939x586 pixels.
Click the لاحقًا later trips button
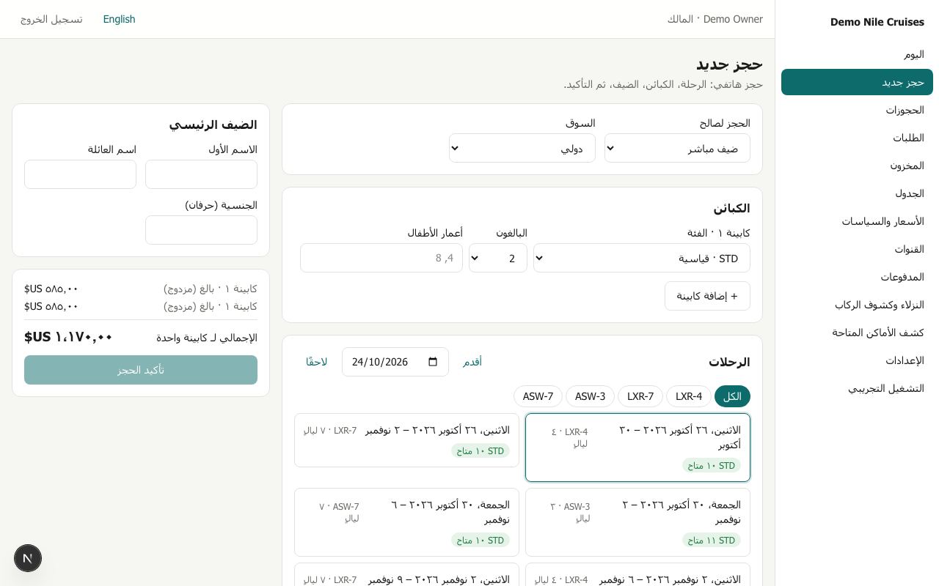[316, 362]
